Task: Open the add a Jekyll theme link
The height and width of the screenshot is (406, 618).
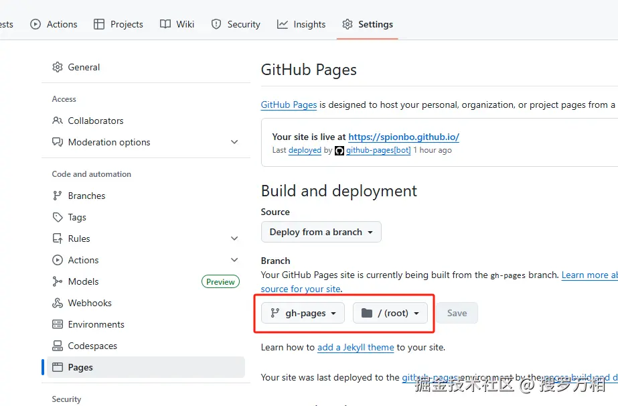Action: [x=356, y=347]
